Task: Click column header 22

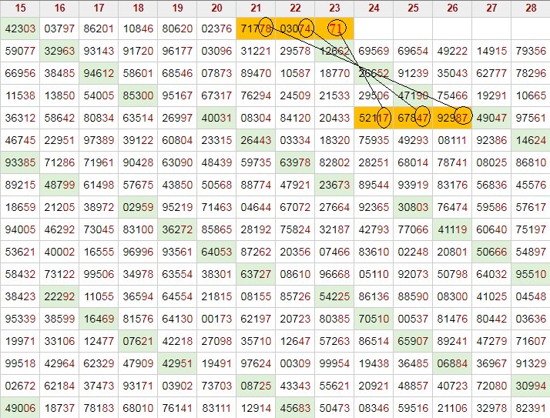Action: [x=295, y=8]
